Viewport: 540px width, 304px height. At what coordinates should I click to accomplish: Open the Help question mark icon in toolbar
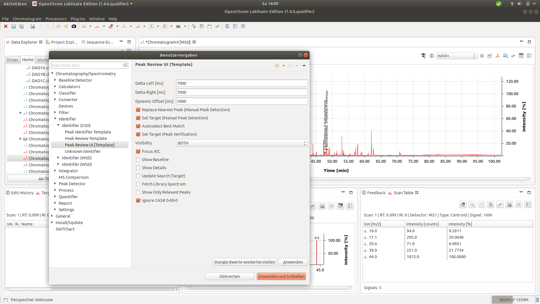(243, 26)
